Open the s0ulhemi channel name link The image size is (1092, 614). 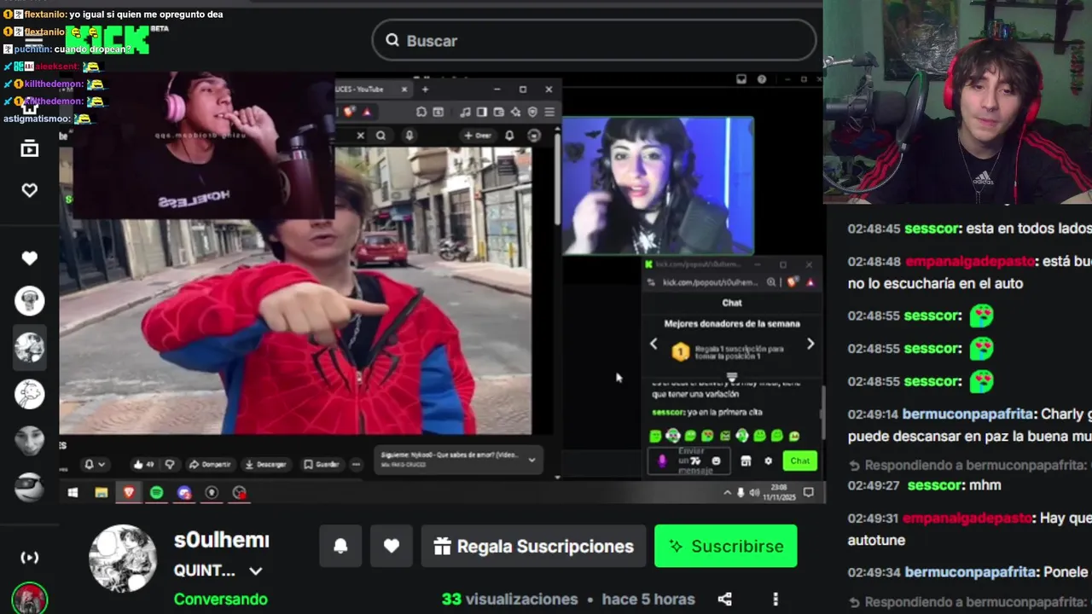[x=222, y=540]
